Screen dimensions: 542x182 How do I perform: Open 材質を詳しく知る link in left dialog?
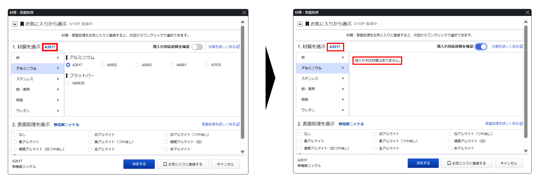click(x=224, y=47)
